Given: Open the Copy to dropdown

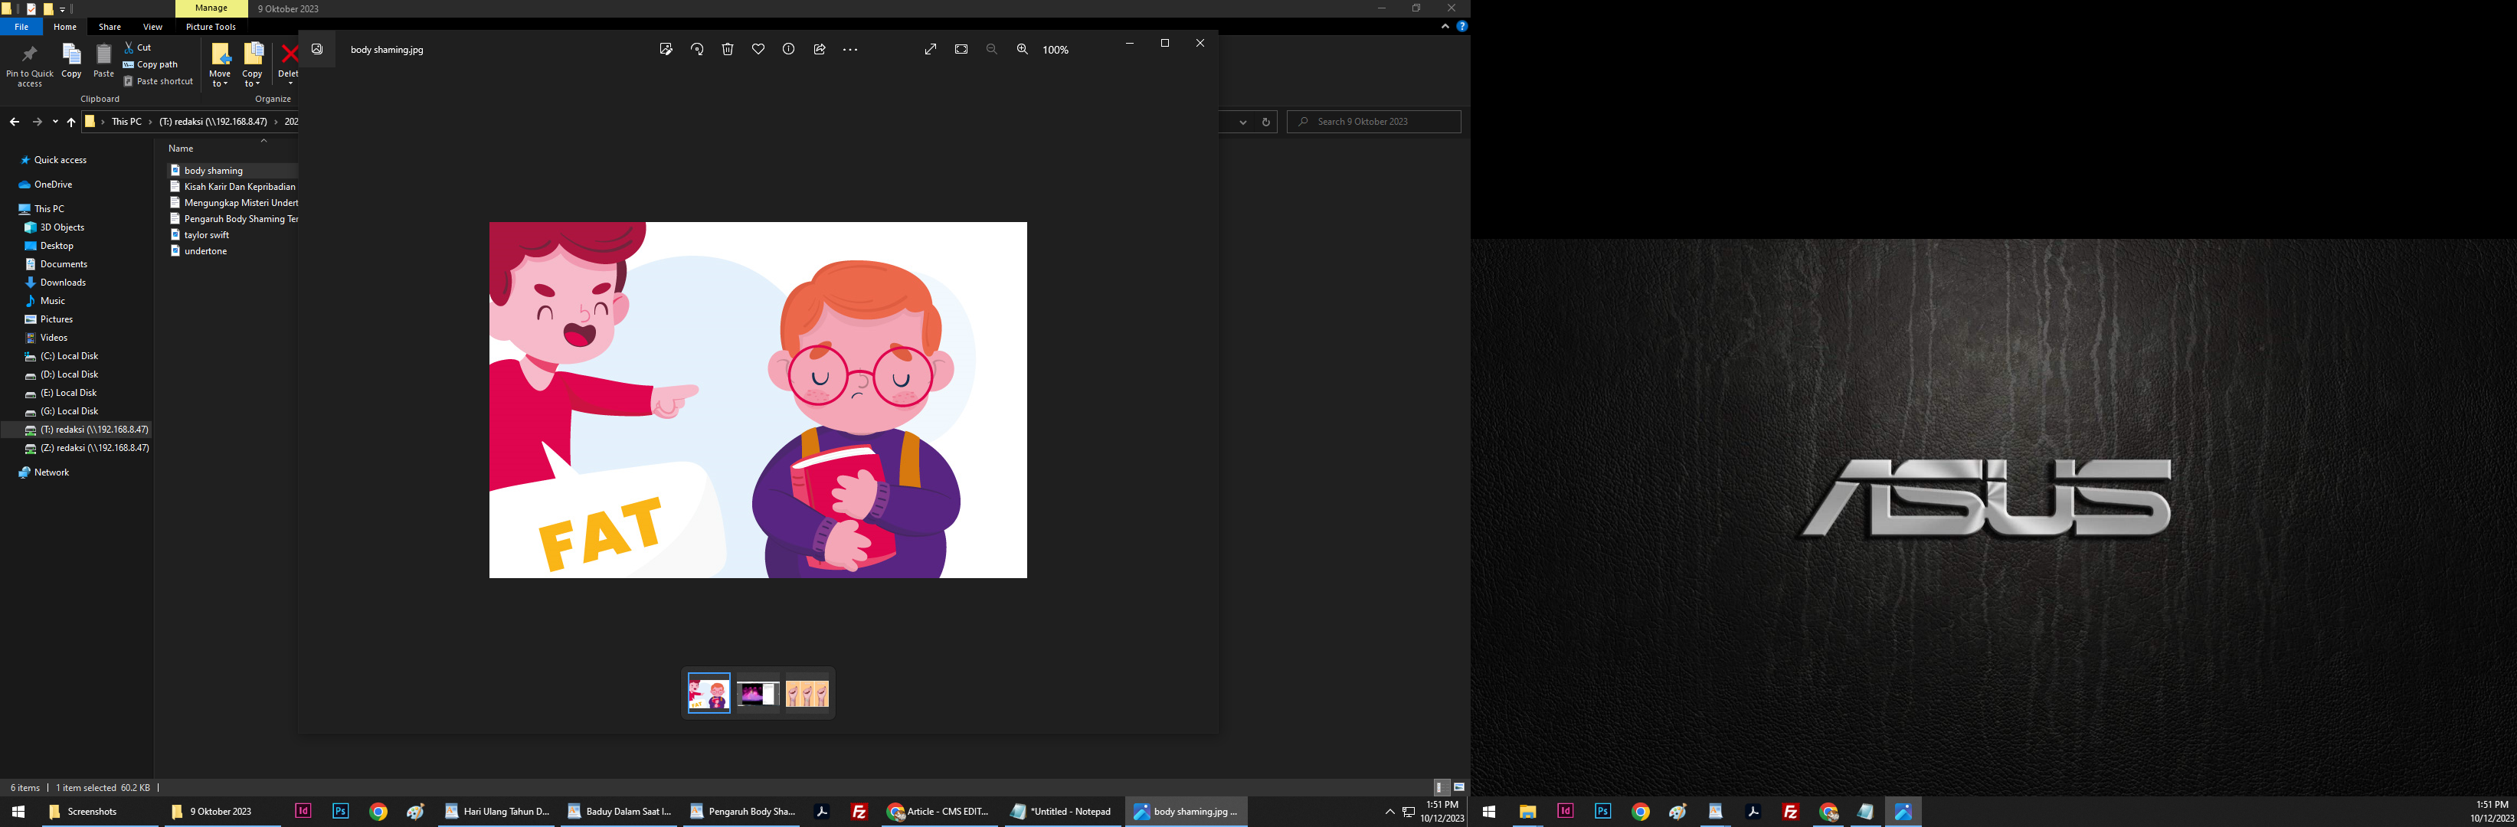Looking at the screenshot, I should click(x=252, y=64).
